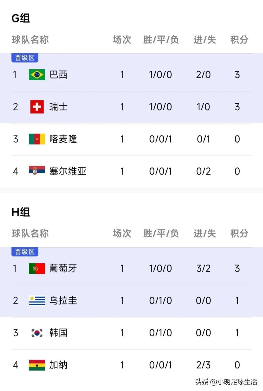Image resolution: width=263 pixels, height=391 pixels.
Task: Click the Serbia flag icon
Action: tap(37, 170)
